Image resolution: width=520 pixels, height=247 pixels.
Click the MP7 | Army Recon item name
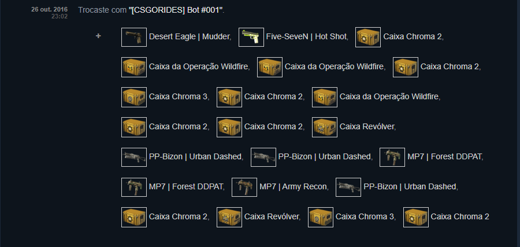293,187
